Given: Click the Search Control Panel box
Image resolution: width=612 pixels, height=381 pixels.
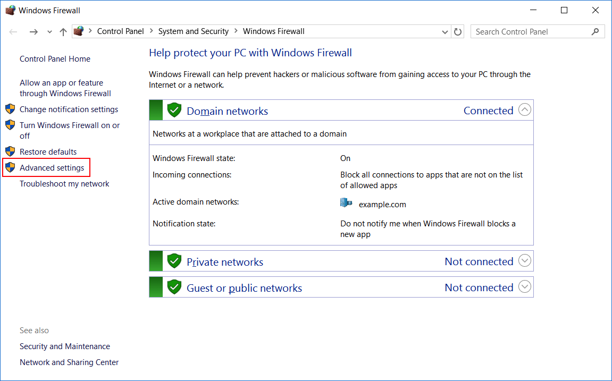Looking at the screenshot, I should [532, 32].
